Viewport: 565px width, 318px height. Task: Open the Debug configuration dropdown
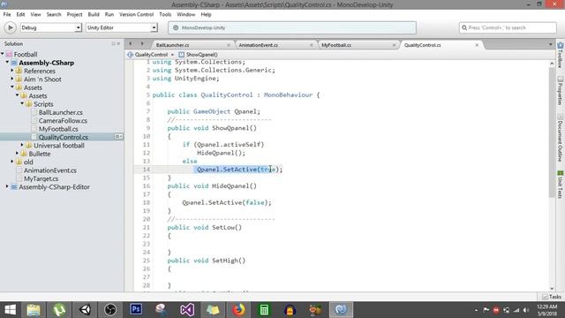(x=51, y=27)
